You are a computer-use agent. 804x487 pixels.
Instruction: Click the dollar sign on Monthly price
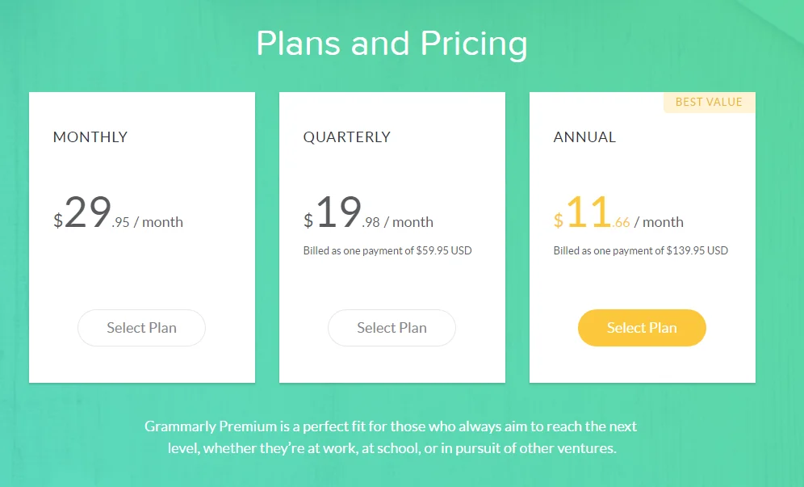(58, 220)
